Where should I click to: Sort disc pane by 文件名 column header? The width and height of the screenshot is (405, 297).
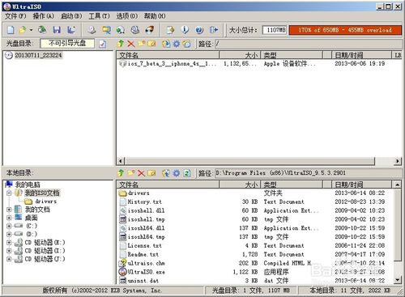(x=168, y=55)
